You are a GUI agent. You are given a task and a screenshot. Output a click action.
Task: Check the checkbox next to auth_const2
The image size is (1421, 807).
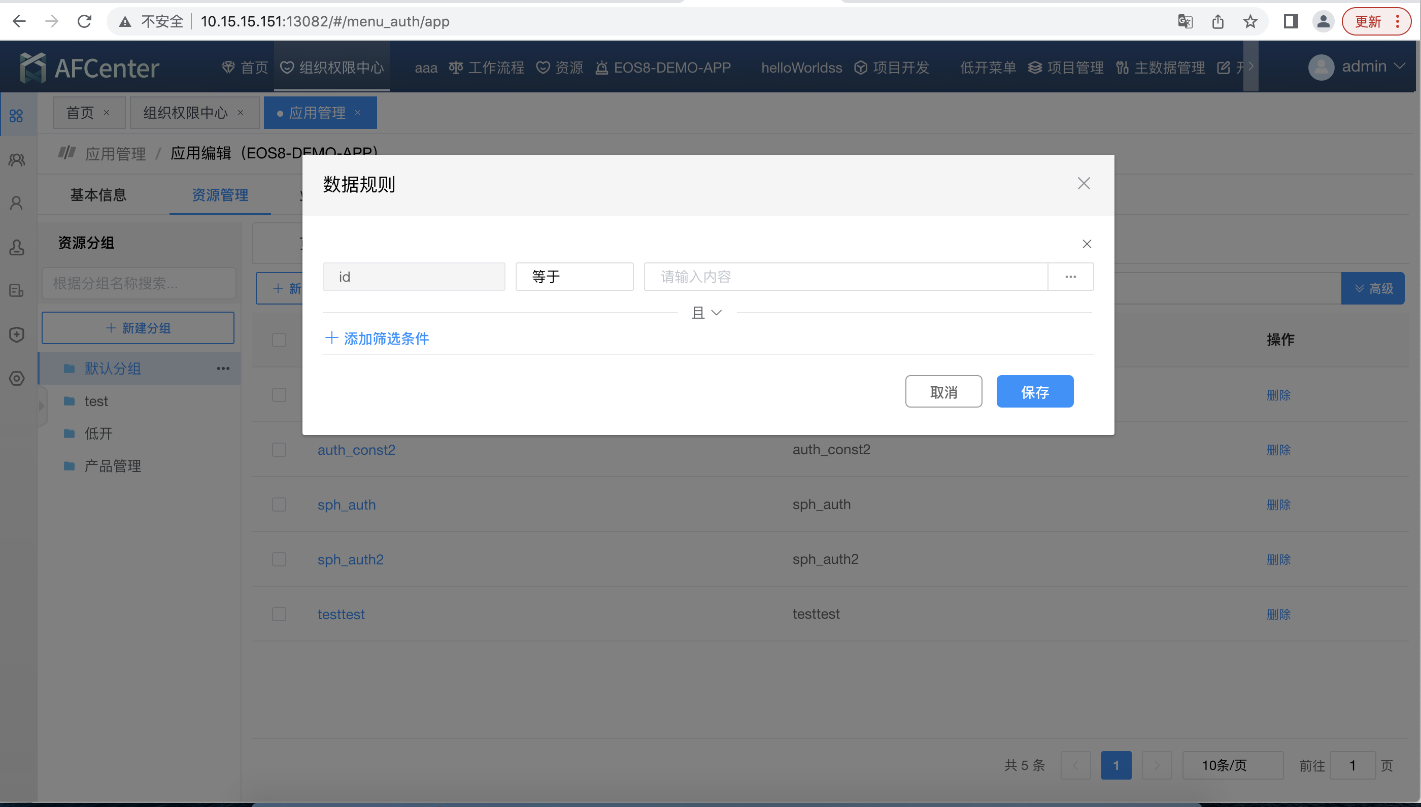click(x=279, y=450)
